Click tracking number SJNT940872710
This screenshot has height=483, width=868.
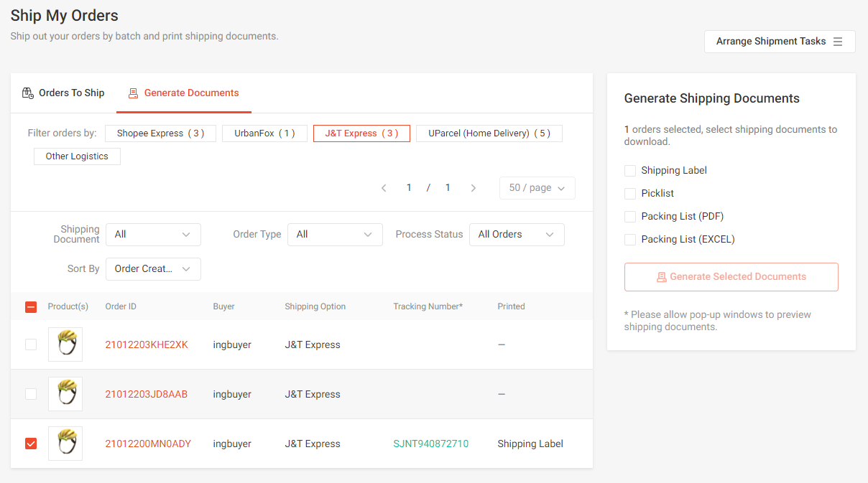click(x=430, y=443)
